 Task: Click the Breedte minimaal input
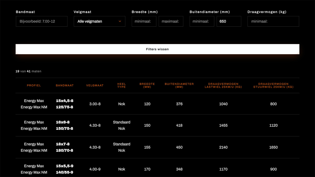click(x=144, y=21)
